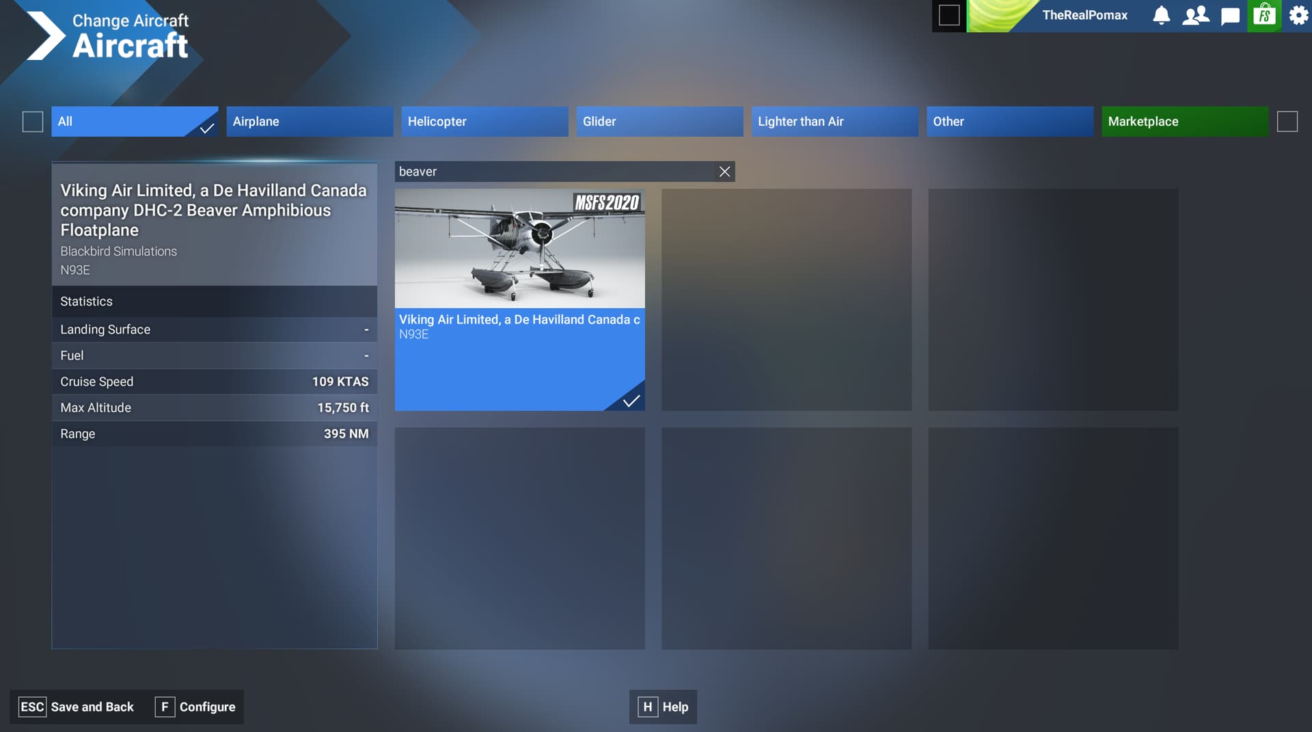Click the Configure button label

click(207, 707)
